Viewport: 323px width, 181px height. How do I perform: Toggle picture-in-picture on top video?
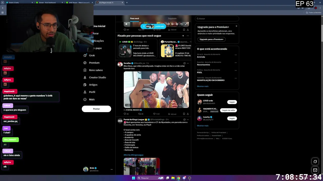point(181,24)
